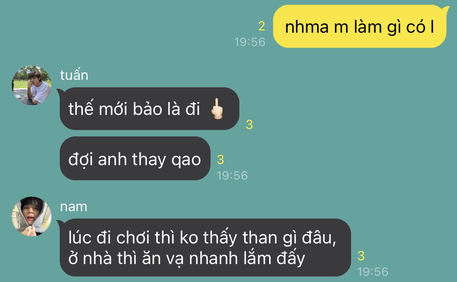Tap read count 3 beside 'đợi anh thay qao'

(x=220, y=160)
